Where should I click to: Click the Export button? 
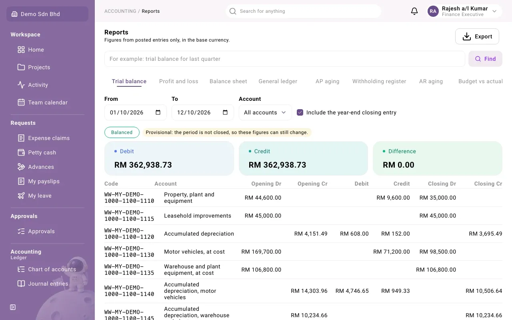coord(477,36)
